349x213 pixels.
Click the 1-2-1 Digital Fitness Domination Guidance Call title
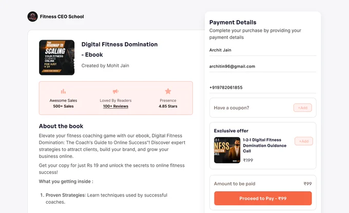265,145
